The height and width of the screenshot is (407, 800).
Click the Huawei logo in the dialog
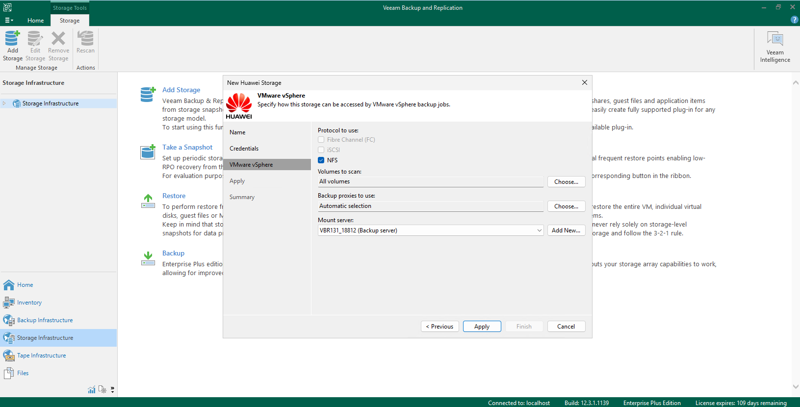(x=239, y=106)
